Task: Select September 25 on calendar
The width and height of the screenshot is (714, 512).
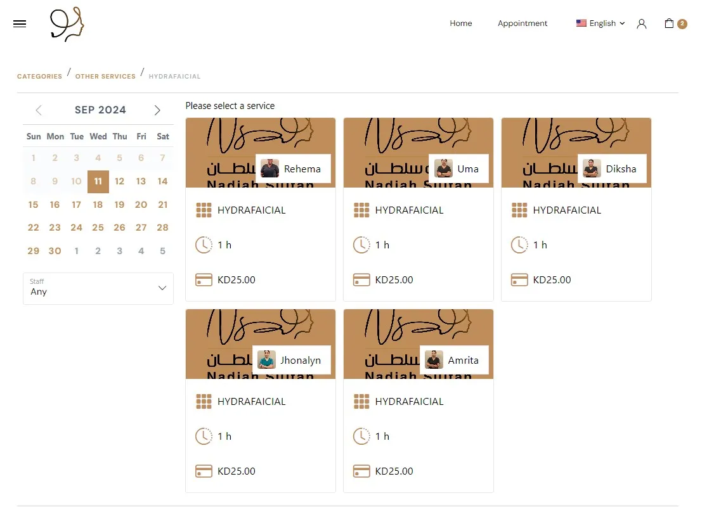Action: pos(98,227)
